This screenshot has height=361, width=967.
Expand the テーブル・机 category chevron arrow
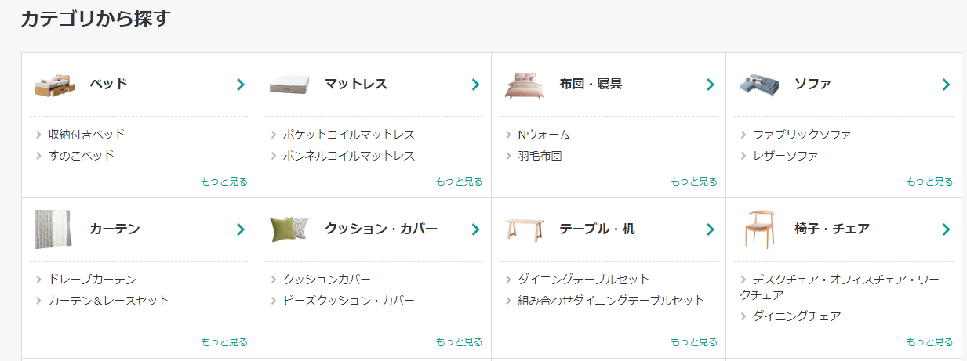click(x=711, y=229)
